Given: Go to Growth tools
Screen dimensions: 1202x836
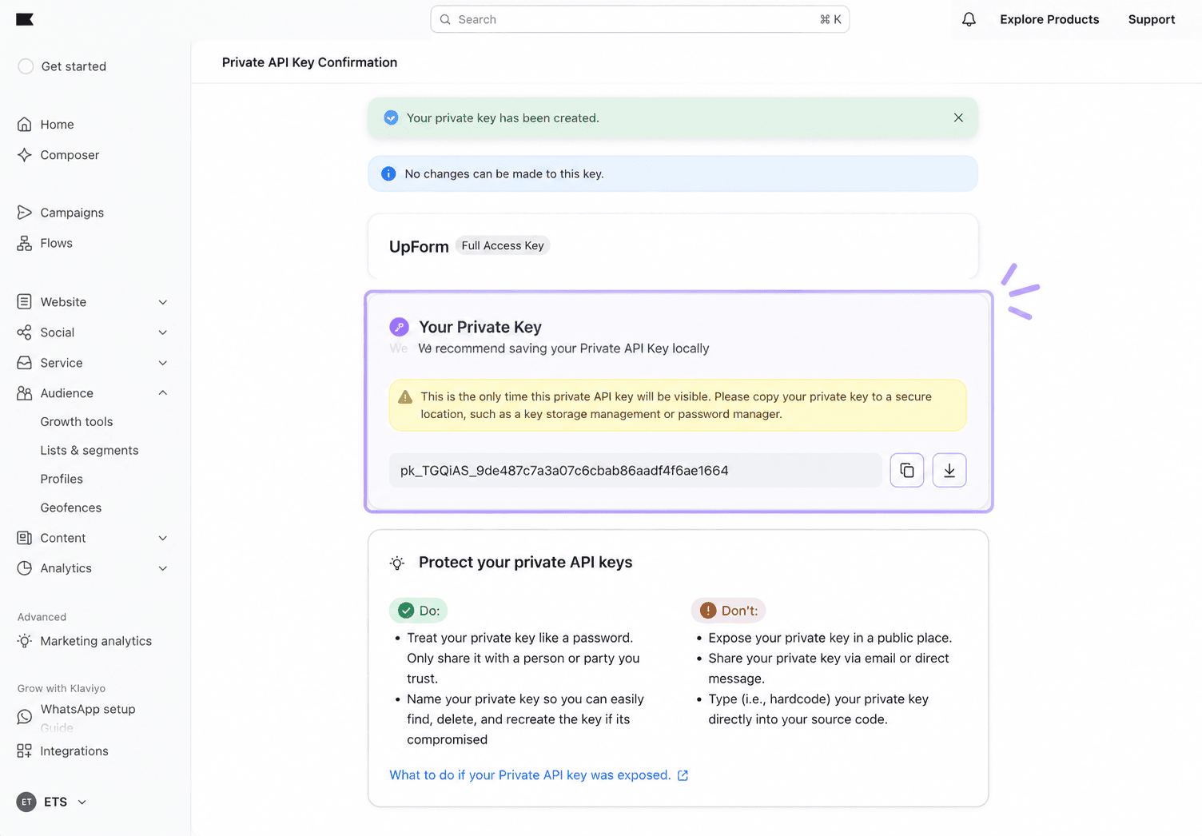Looking at the screenshot, I should (x=77, y=422).
